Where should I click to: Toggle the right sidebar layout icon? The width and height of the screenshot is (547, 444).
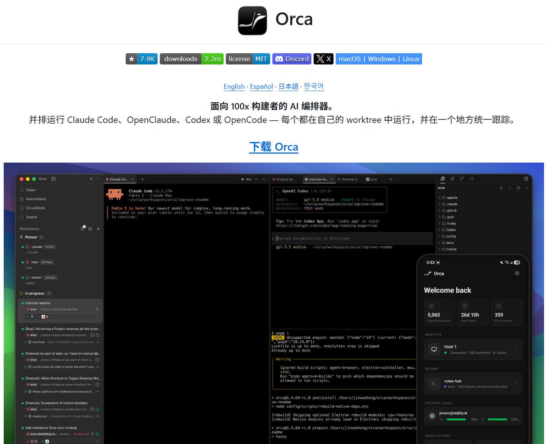[x=526, y=179]
